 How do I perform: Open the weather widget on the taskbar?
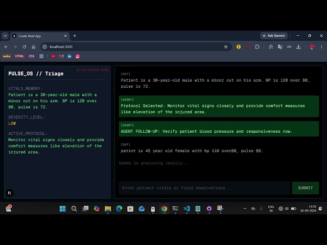(9, 209)
